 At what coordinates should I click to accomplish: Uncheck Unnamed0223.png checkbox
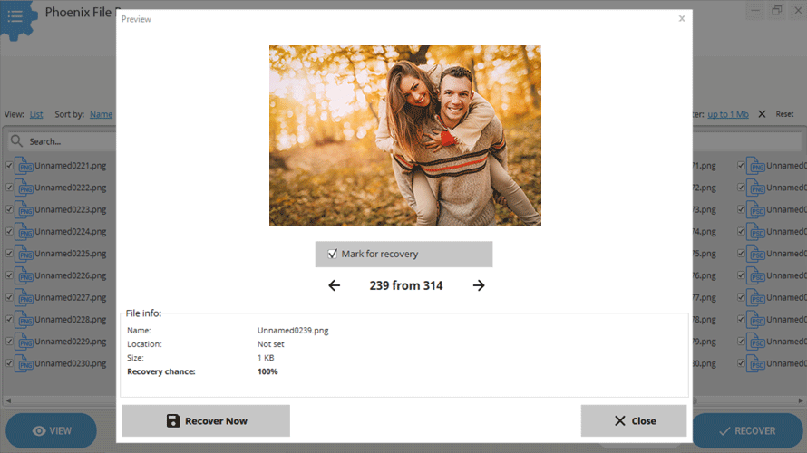tap(9, 209)
